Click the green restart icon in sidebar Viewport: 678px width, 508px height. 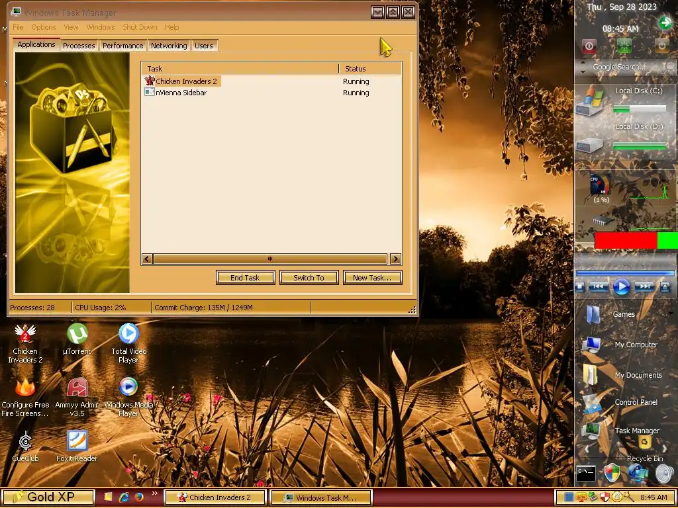click(624, 46)
